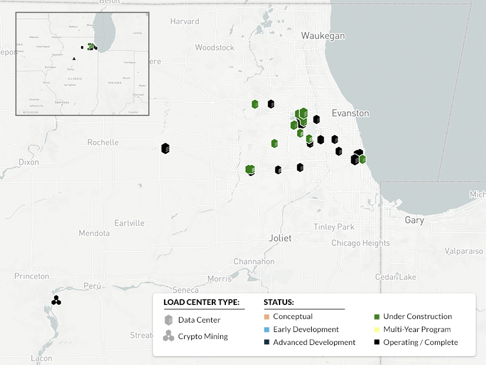The width and height of the screenshot is (486, 365).
Task: Click the blue Early Development swatch
Action: (266, 329)
